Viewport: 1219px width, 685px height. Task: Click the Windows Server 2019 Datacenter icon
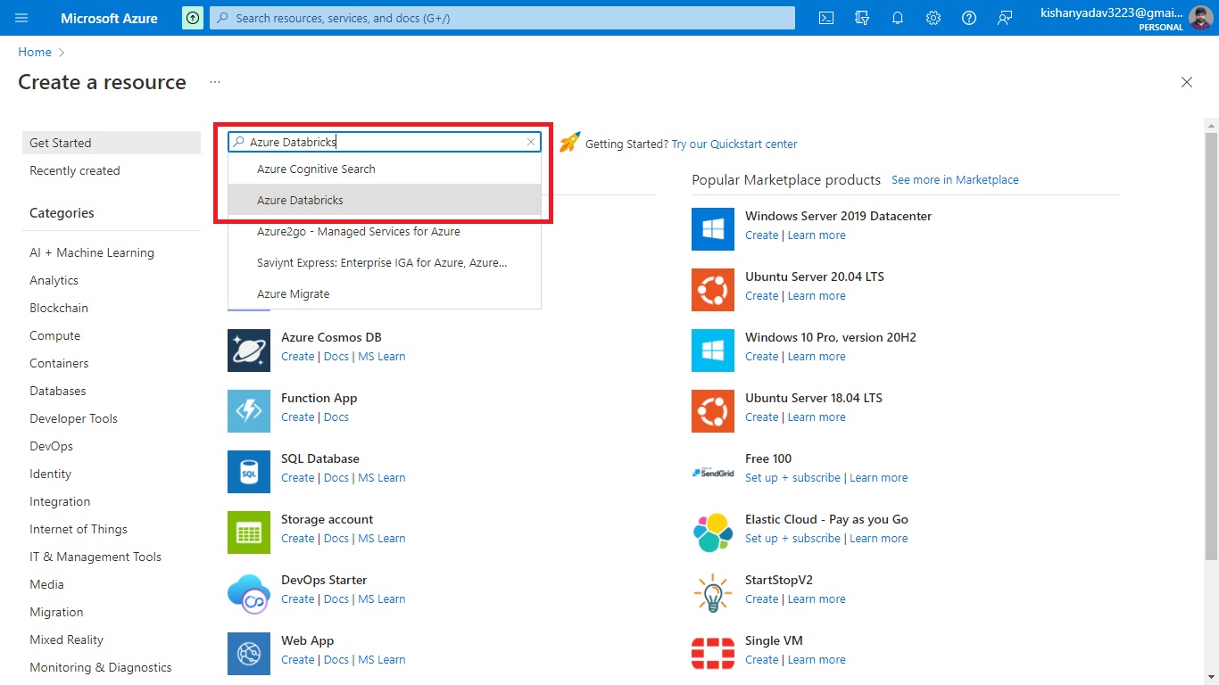(x=713, y=228)
